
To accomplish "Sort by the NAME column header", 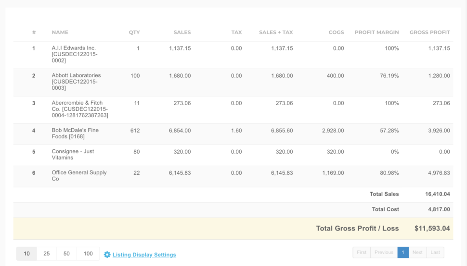I will tap(60, 32).
